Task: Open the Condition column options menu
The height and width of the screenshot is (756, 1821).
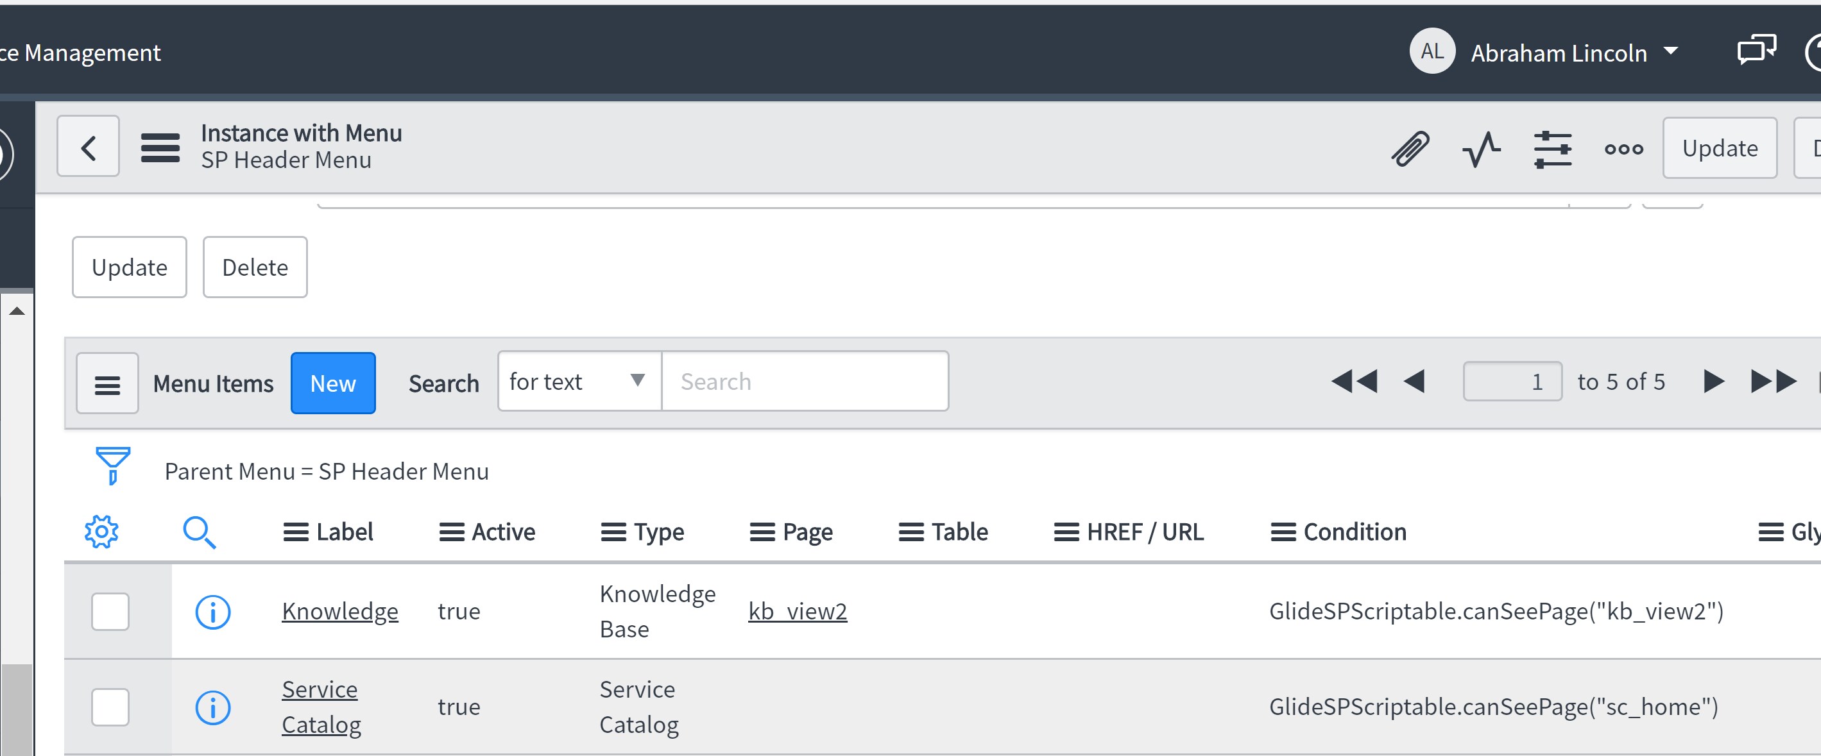Action: click(x=1283, y=532)
